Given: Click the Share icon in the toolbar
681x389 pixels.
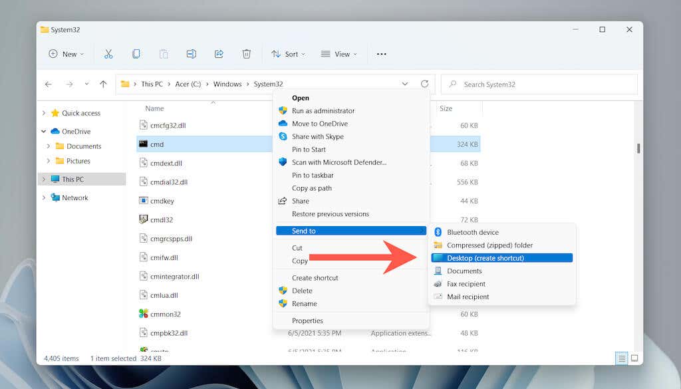Looking at the screenshot, I should pyautogui.click(x=219, y=54).
